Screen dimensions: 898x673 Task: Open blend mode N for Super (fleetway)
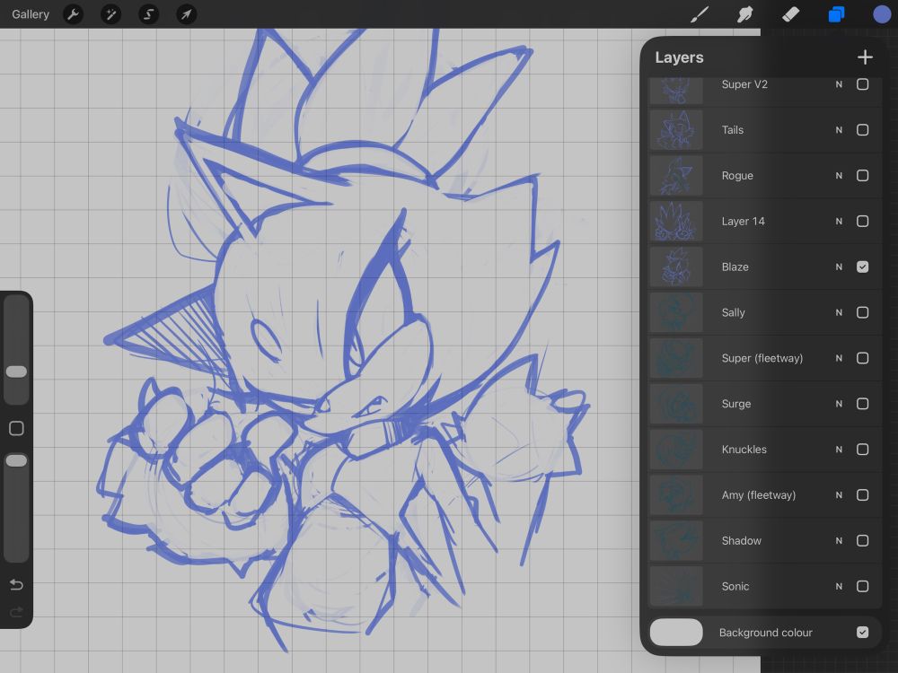[x=839, y=358]
